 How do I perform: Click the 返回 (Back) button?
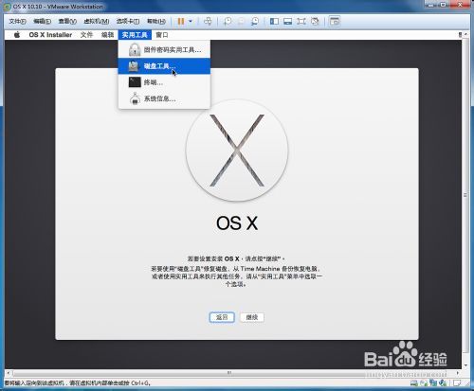(222, 317)
